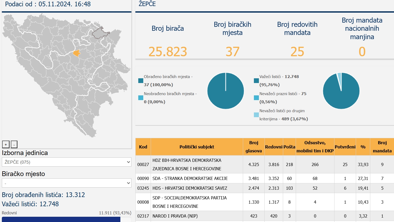This screenshot has width=394, height=222.
Task: Expand the Biračko mjesto dropdown
Action: (x=67, y=183)
